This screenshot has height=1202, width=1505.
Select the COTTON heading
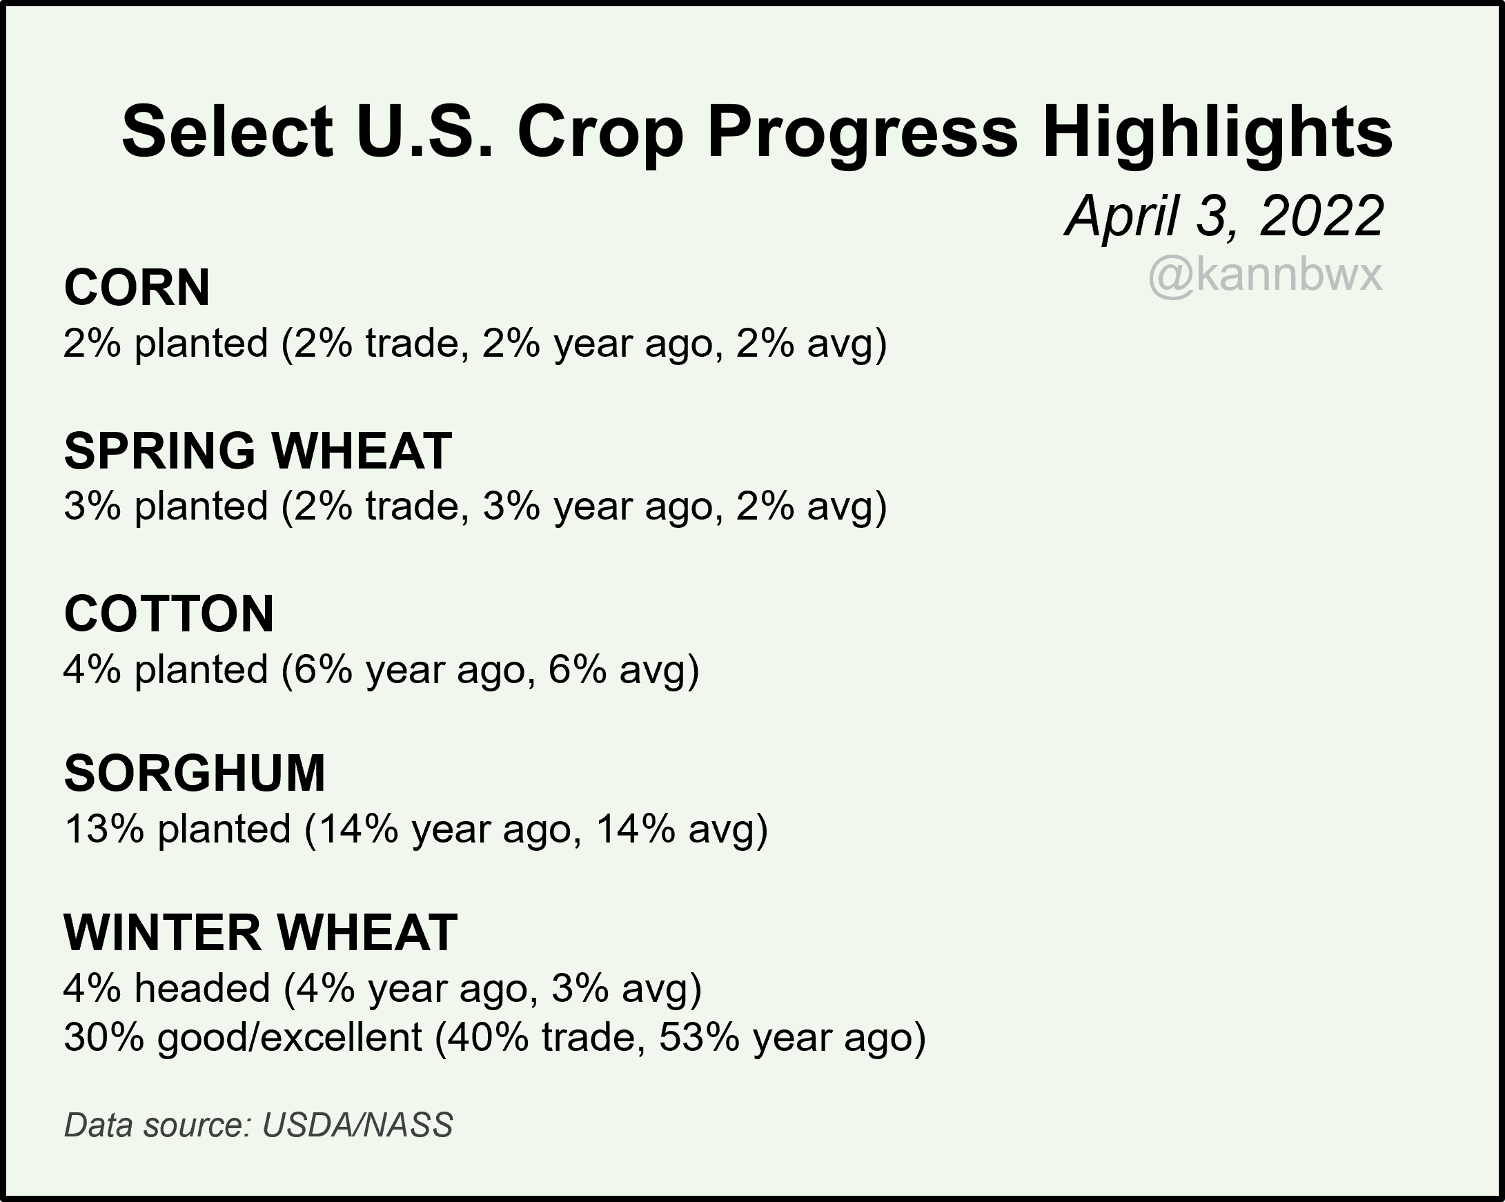(169, 614)
